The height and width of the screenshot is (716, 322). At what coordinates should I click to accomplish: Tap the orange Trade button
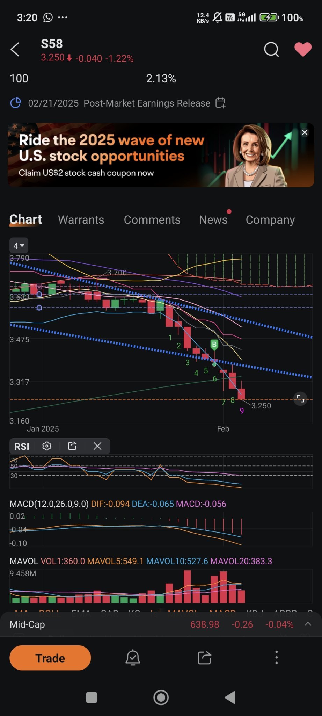click(50, 658)
